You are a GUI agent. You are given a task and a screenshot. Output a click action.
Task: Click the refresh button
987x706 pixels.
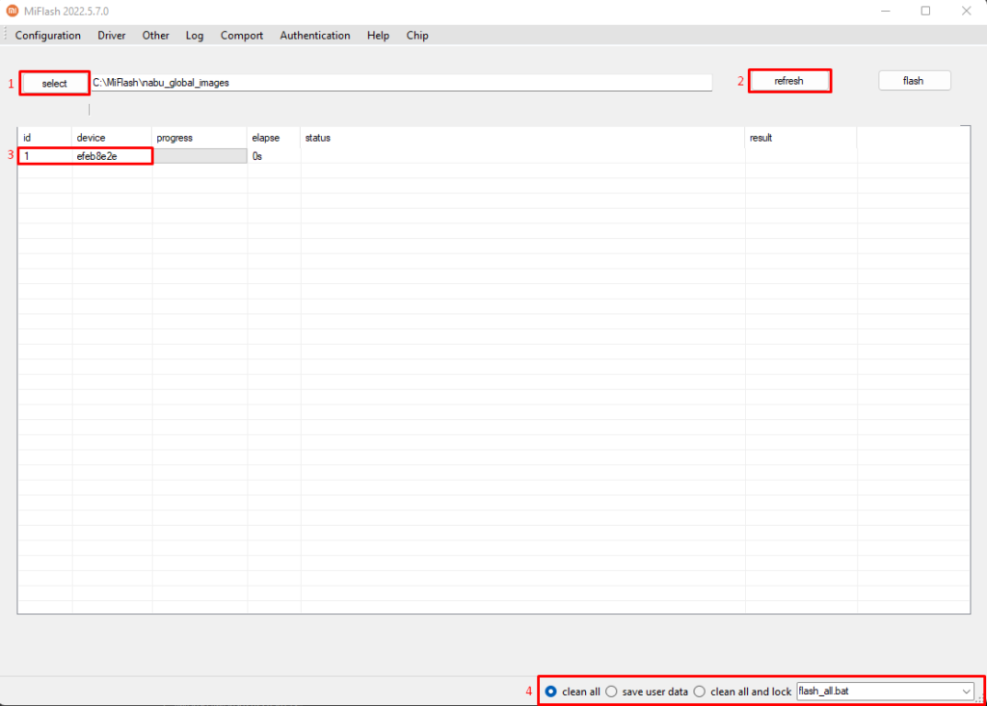(788, 81)
